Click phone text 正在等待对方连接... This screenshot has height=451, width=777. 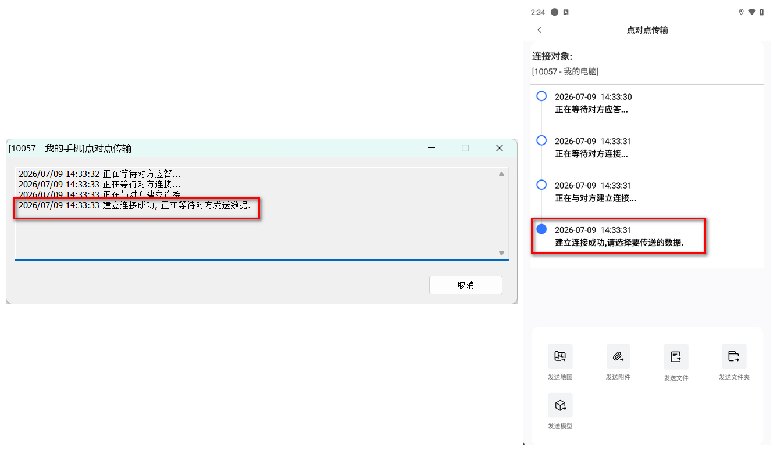pos(591,154)
